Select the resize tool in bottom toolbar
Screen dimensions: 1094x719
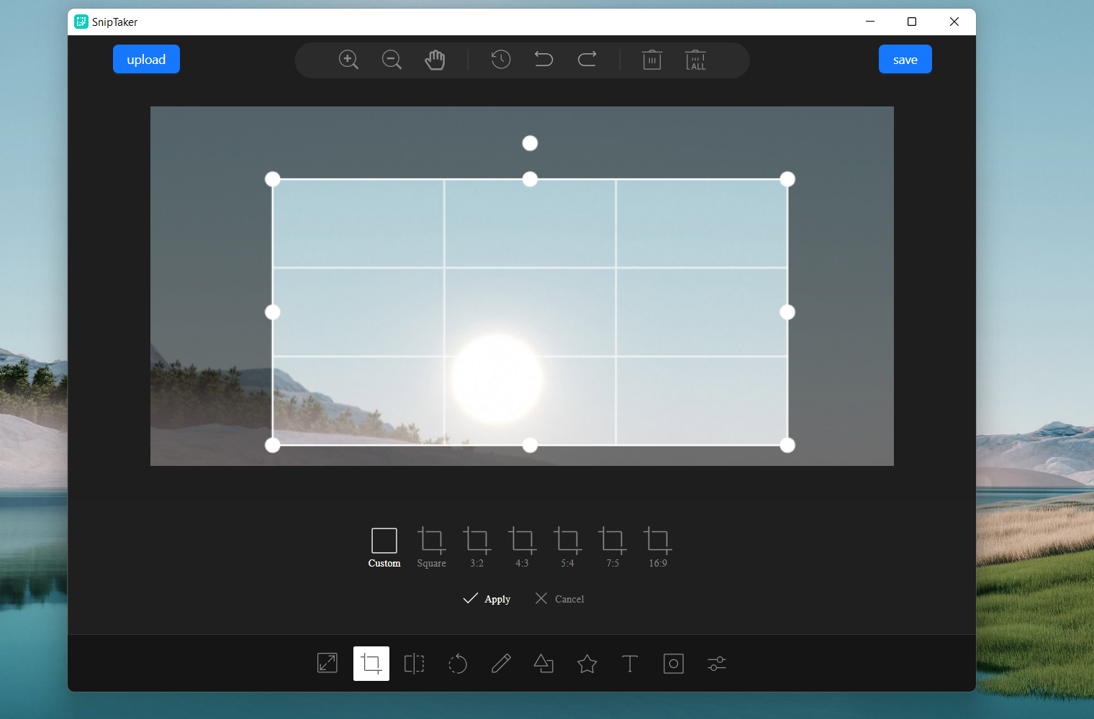click(327, 663)
